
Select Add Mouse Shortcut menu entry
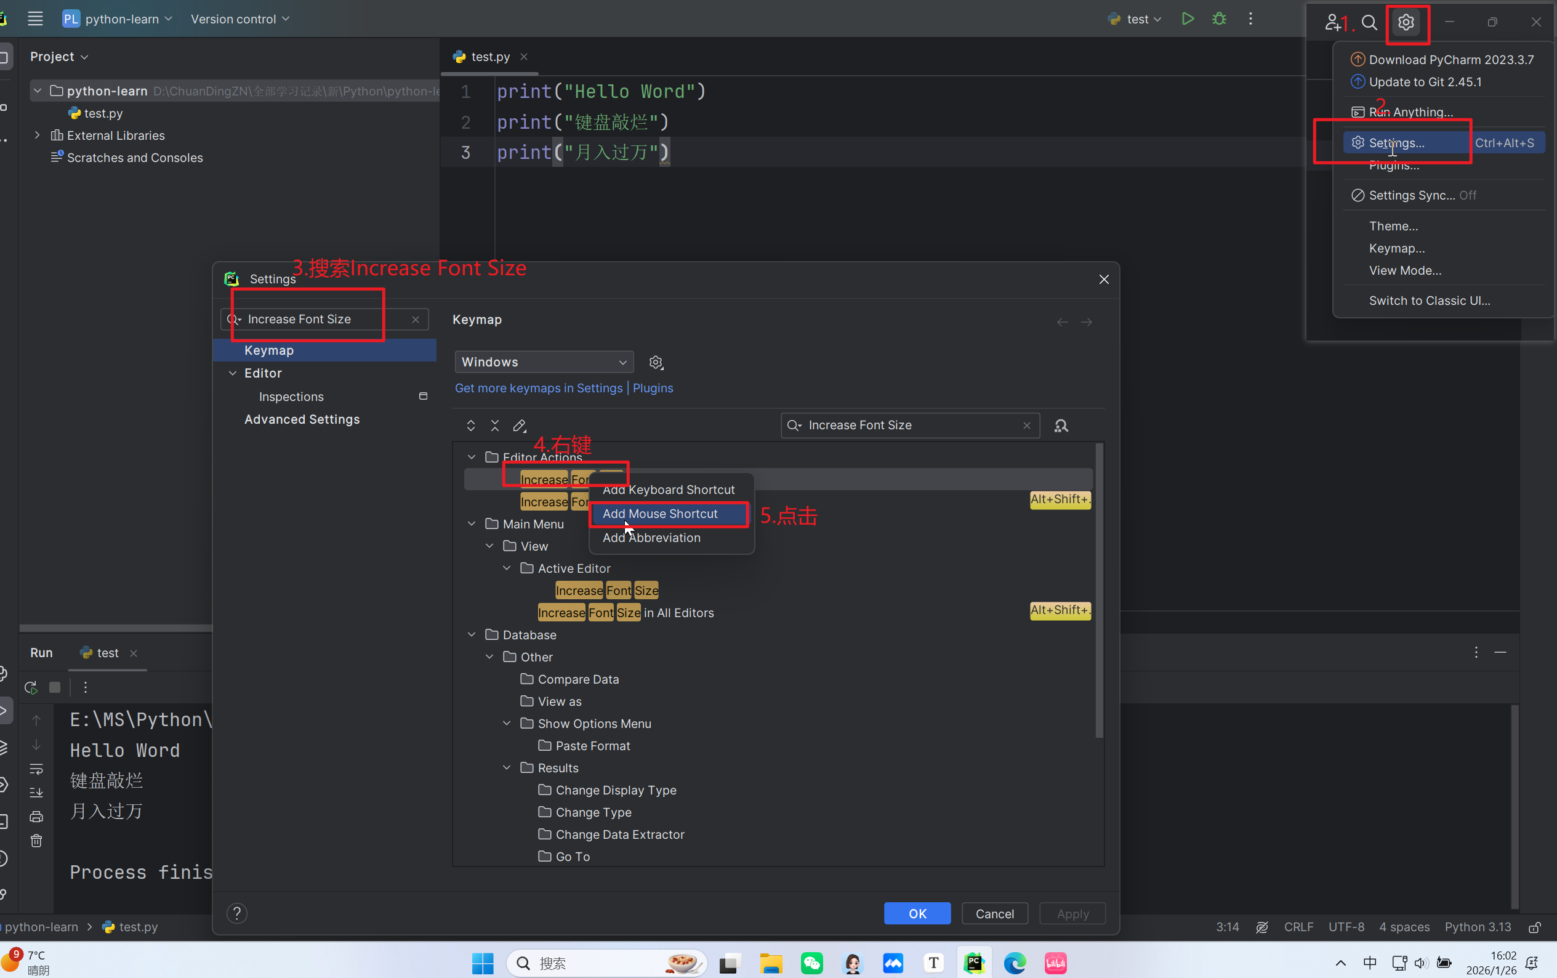659,514
